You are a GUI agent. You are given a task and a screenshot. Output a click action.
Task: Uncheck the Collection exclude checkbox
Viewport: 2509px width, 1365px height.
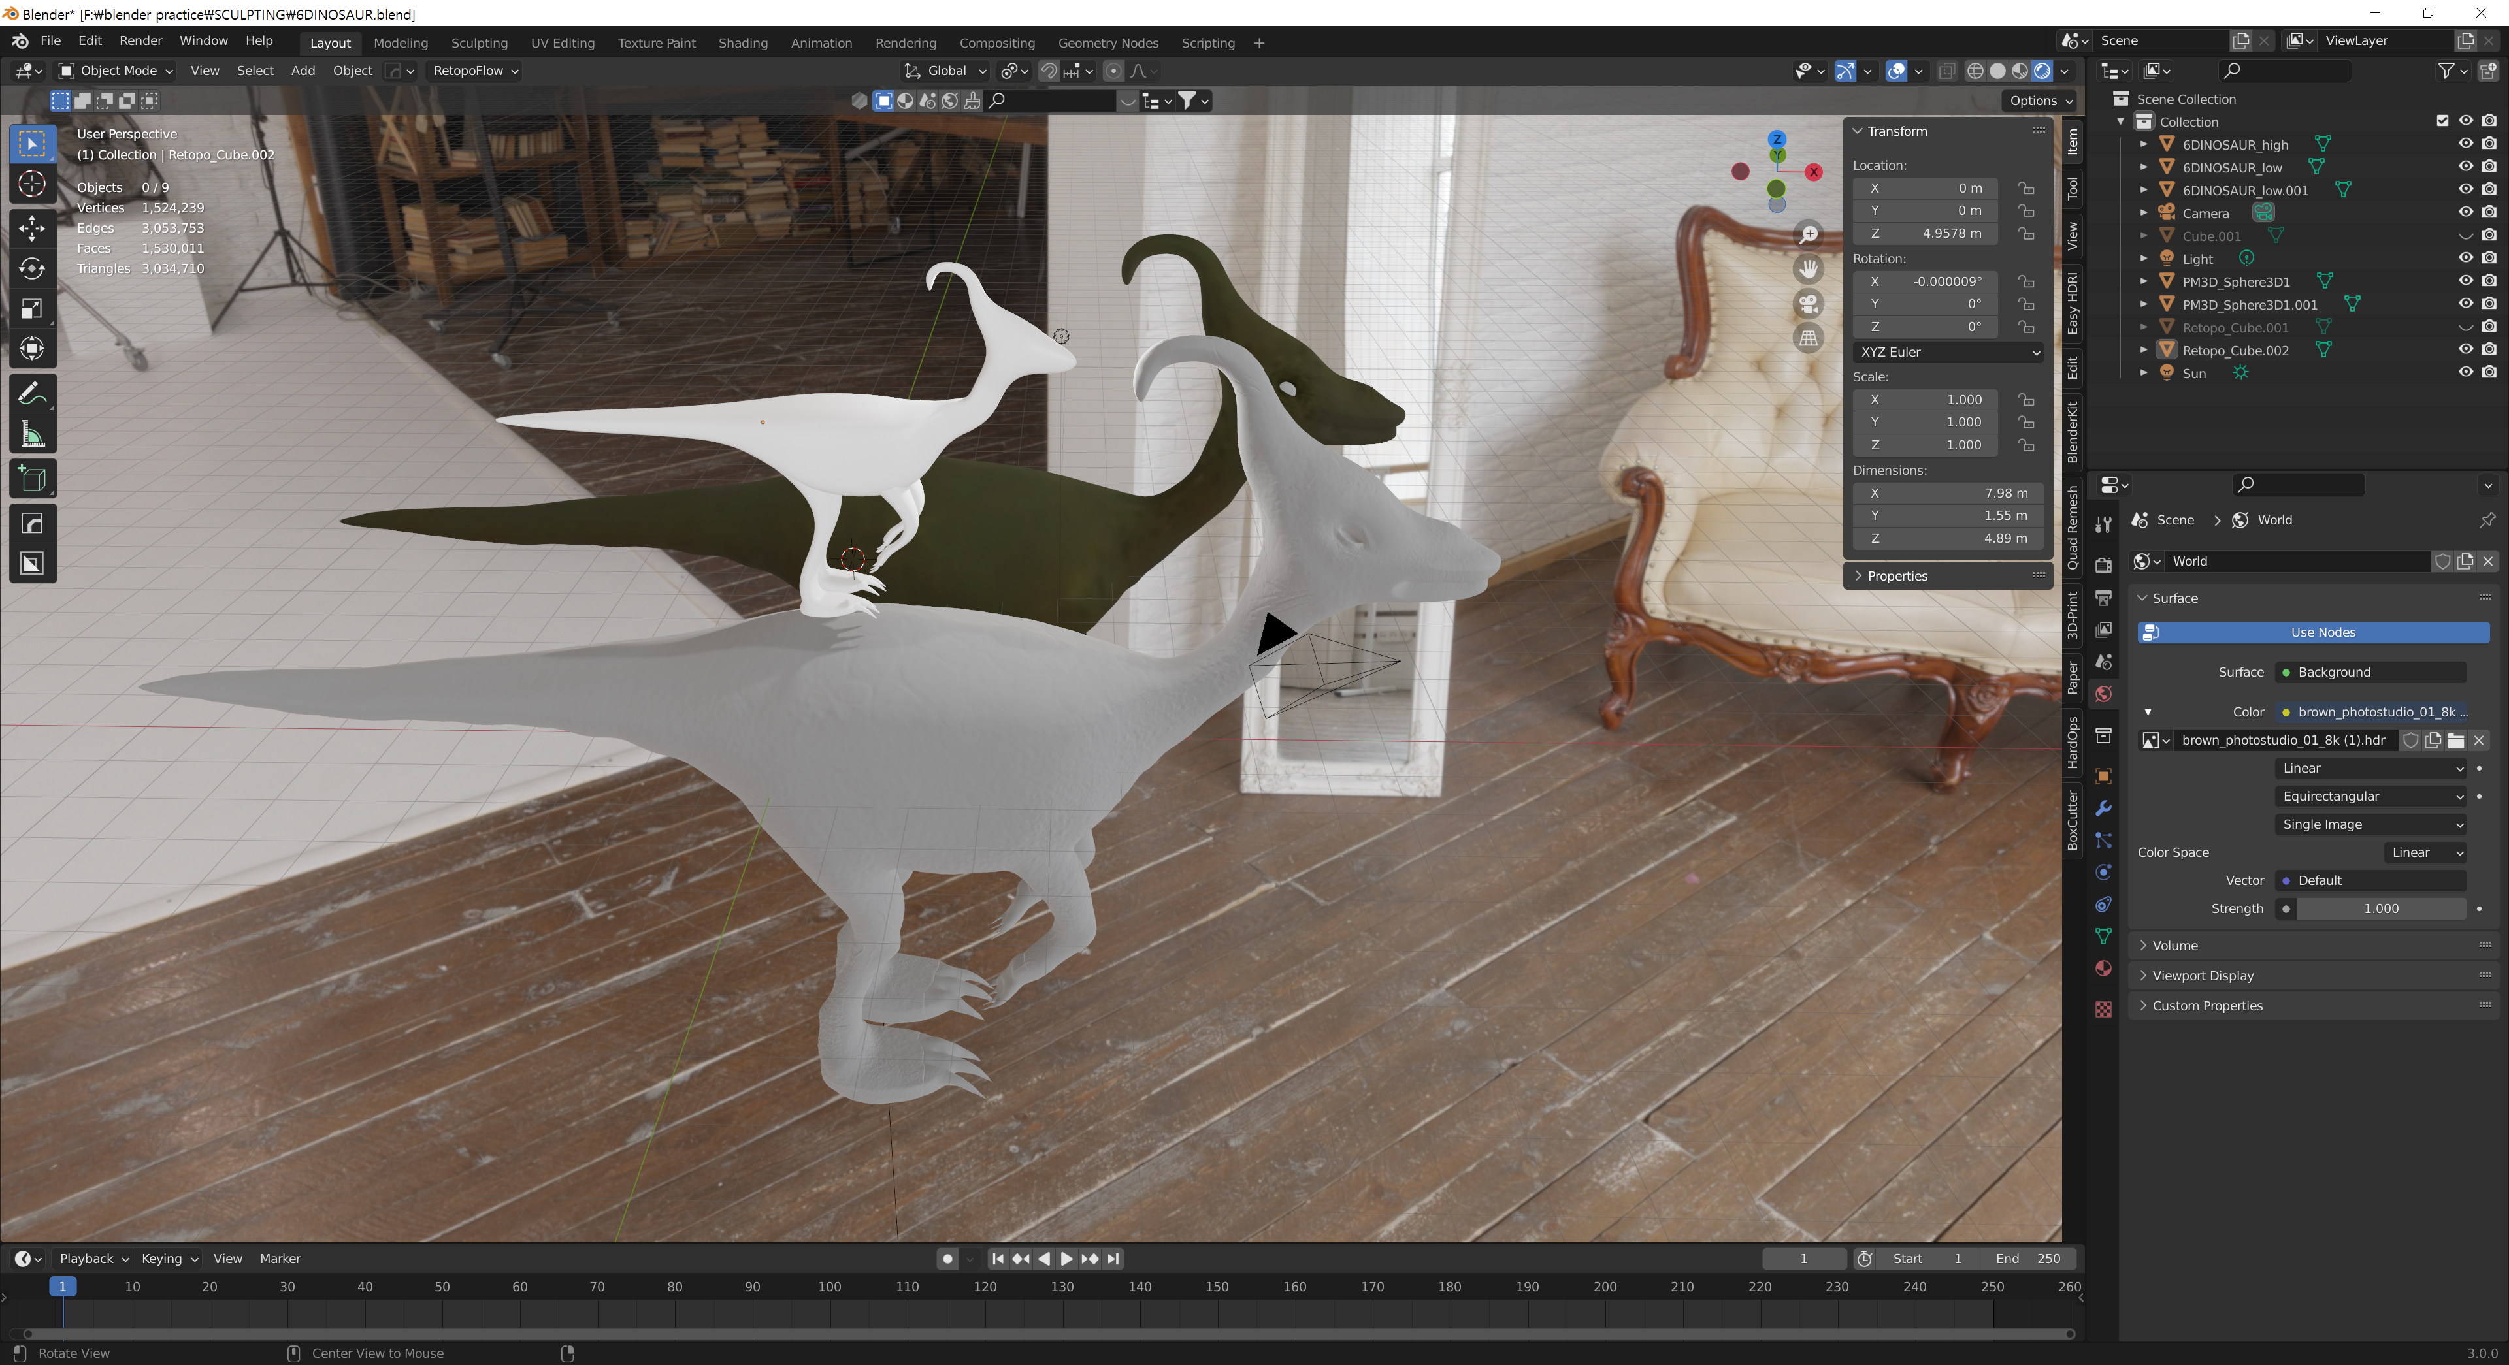coord(2442,121)
